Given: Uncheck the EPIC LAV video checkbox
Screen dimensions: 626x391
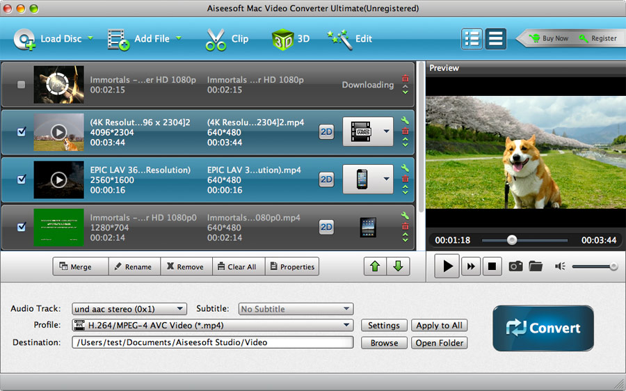Looking at the screenshot, I should (22, 179).
